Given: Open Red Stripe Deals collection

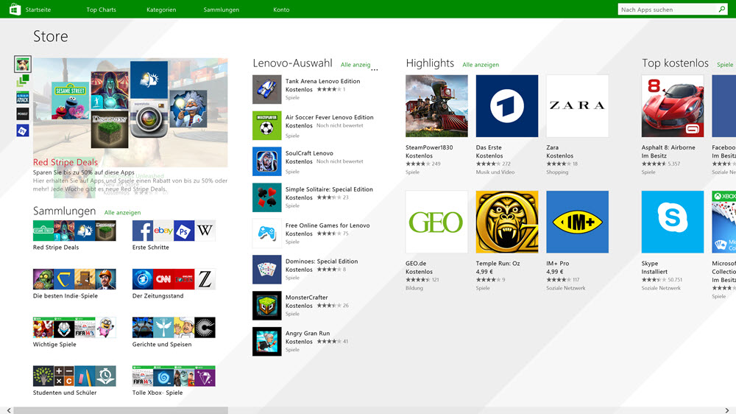Looking at the screenshot, I should (x=74, y=236).
